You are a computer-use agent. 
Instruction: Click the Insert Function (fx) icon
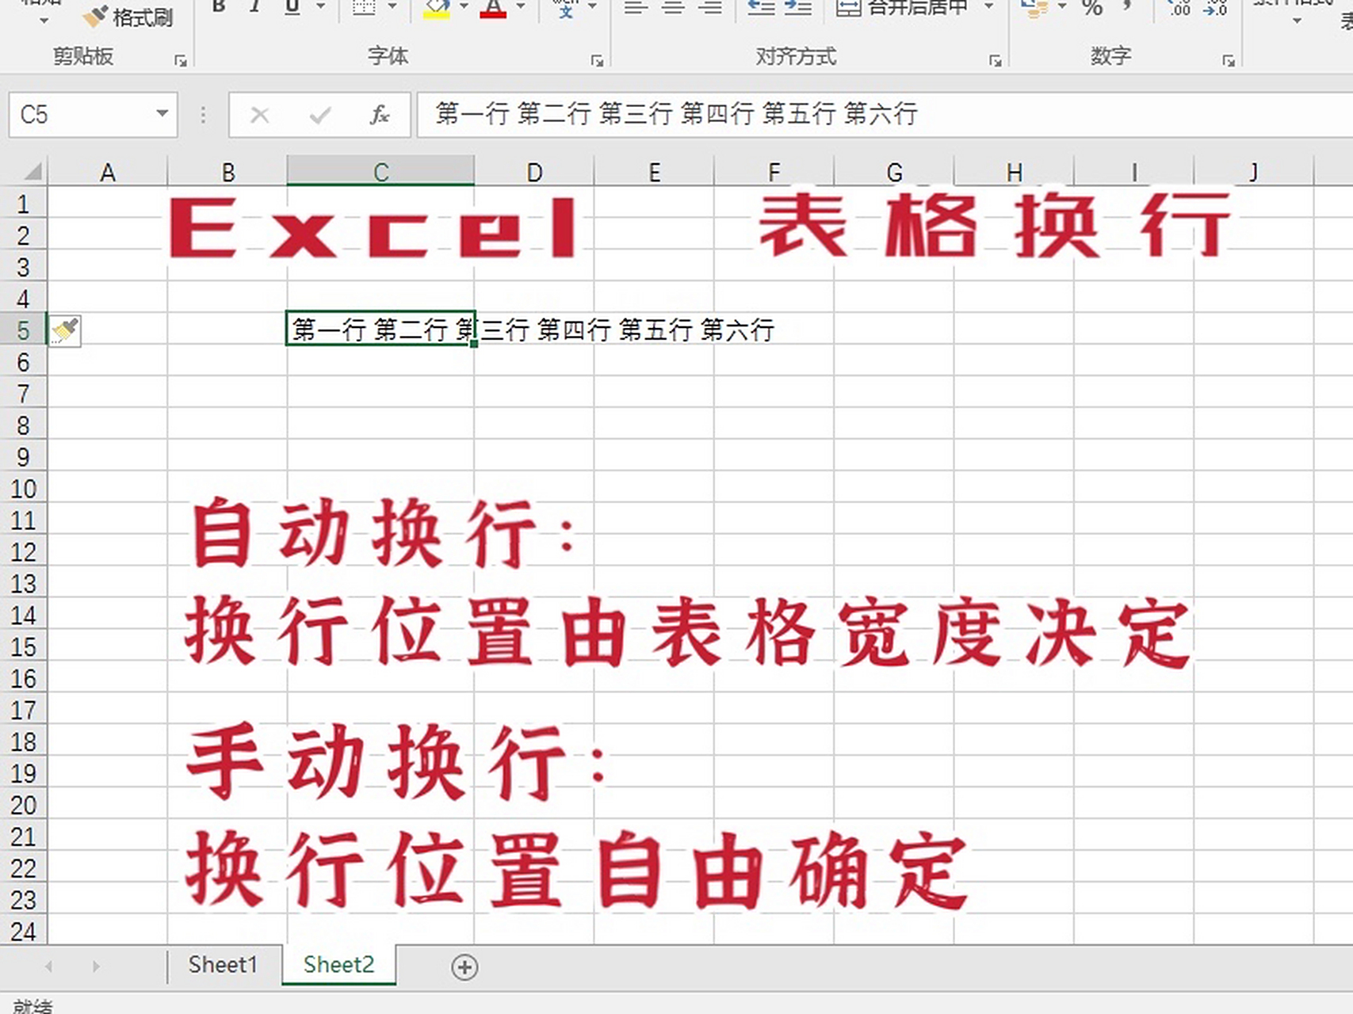click(x=379, y=115)
